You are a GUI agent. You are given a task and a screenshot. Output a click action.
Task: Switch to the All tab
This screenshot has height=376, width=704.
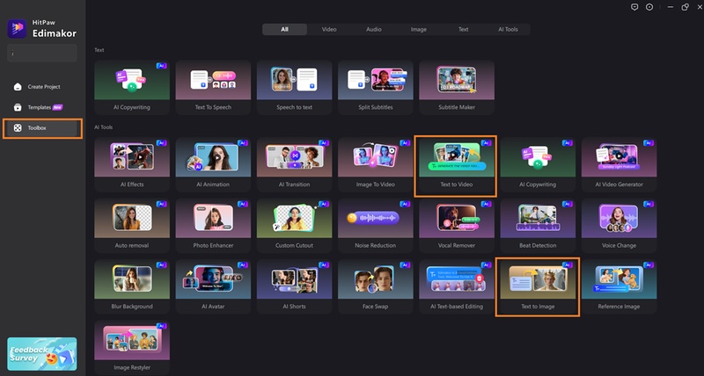284,29
